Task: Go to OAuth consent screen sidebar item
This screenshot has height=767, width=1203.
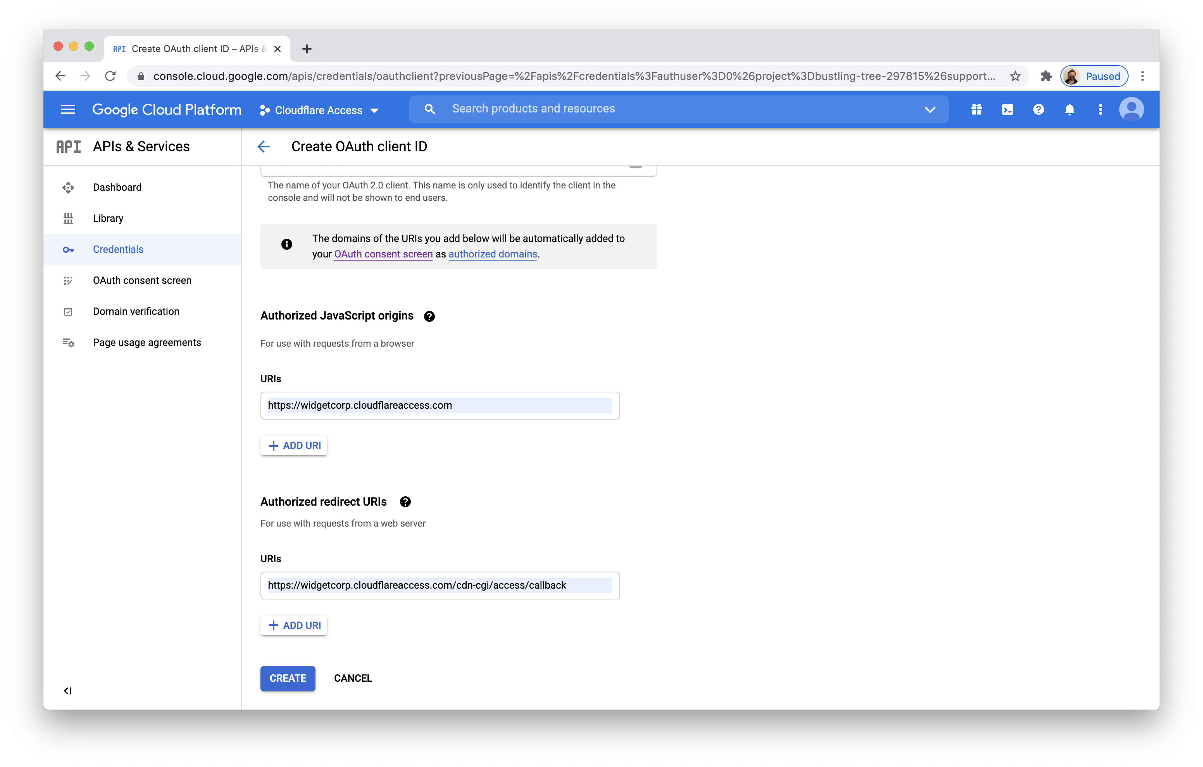Action: click(142, 280)
